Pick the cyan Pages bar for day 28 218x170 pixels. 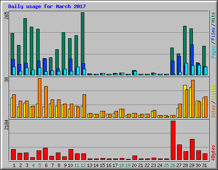pyautogui.click(x=186, y=69)
